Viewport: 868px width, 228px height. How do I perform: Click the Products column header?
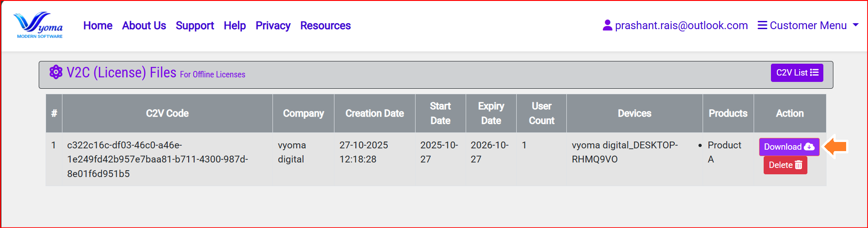coord(728,113)
